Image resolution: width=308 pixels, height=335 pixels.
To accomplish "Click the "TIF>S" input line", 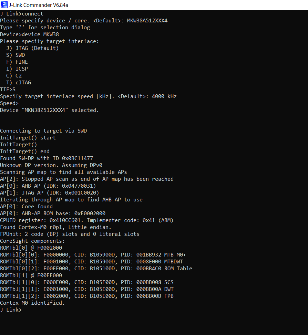I will pyautogui.click(x=8, y=90).
